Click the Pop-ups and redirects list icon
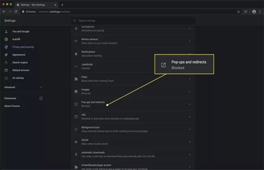 pos(76,104)
